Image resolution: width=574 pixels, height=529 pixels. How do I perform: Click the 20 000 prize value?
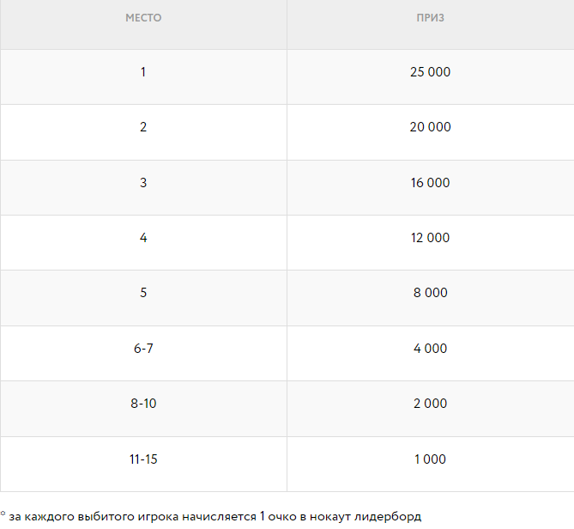(430, 127)
